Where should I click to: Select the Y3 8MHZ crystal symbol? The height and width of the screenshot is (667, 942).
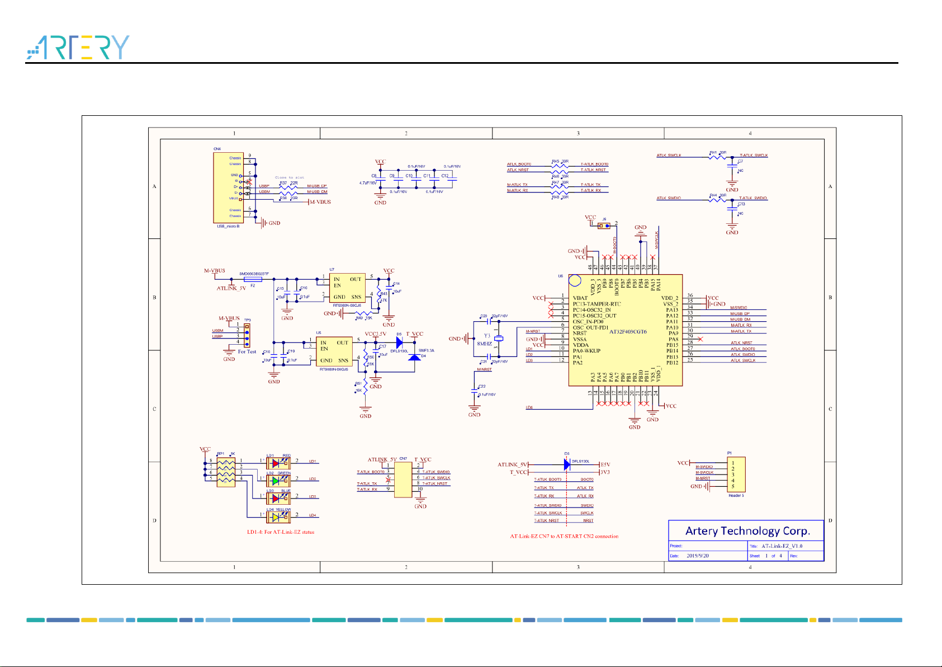point(499,339)
